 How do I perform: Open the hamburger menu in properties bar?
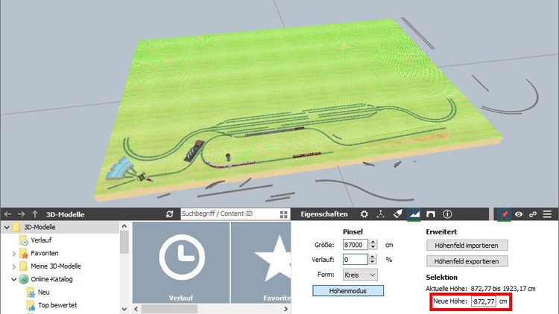[x=547, y=214]
